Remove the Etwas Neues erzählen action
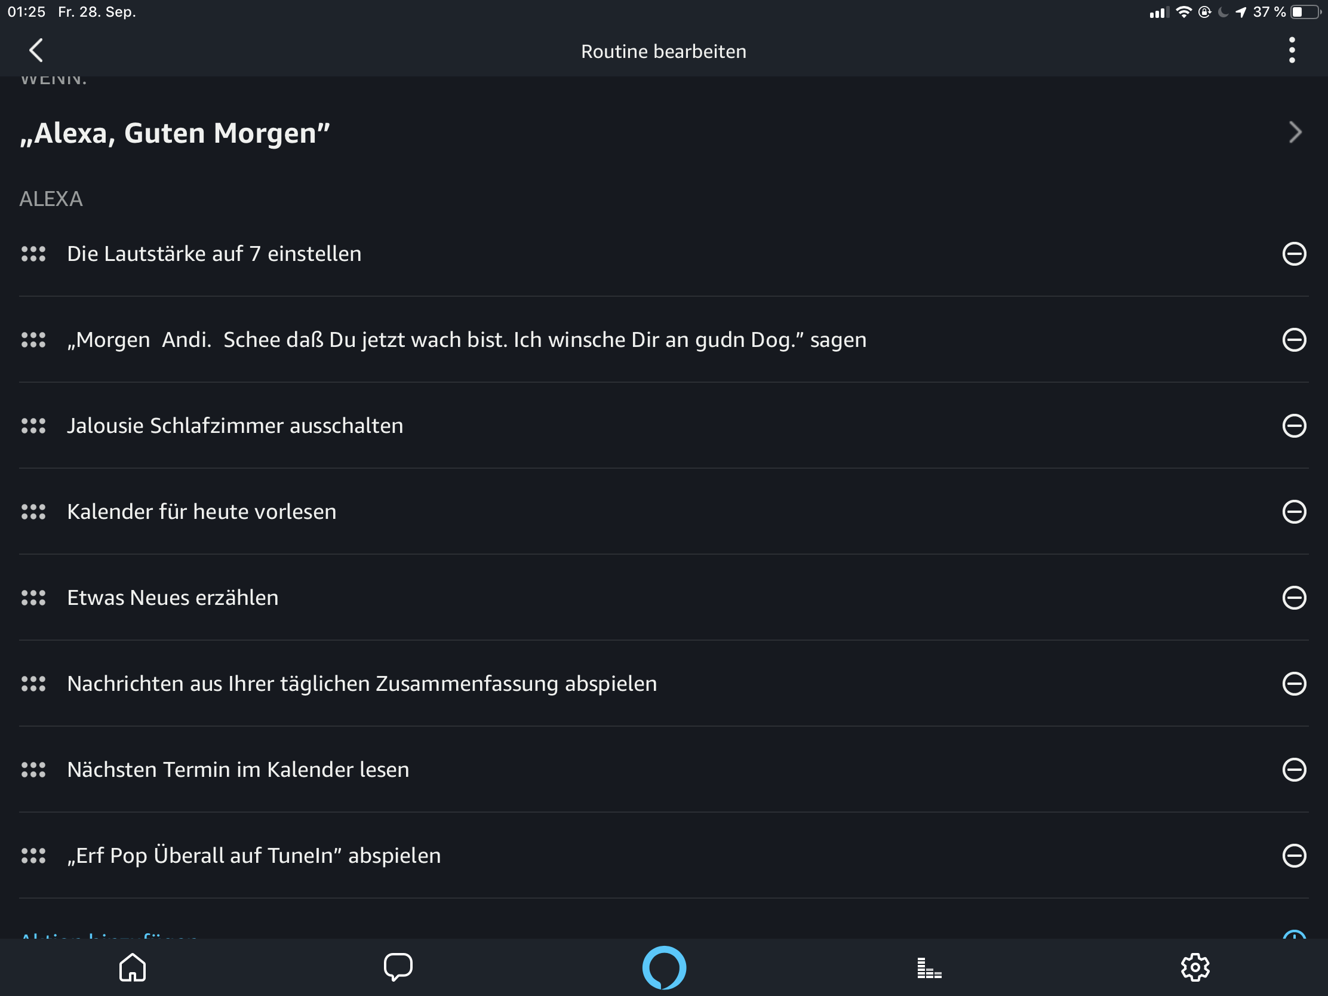 point(1294,597)
